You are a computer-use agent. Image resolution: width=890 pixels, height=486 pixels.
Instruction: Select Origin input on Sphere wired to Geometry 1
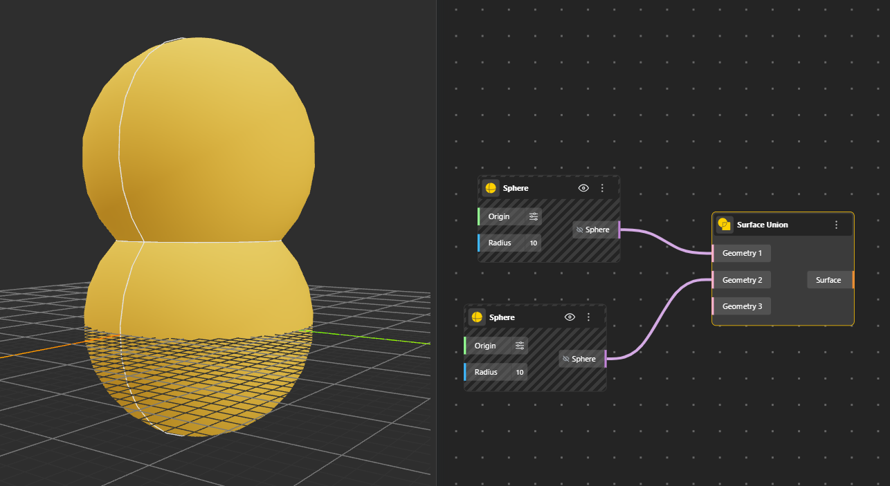coord(509,216)
